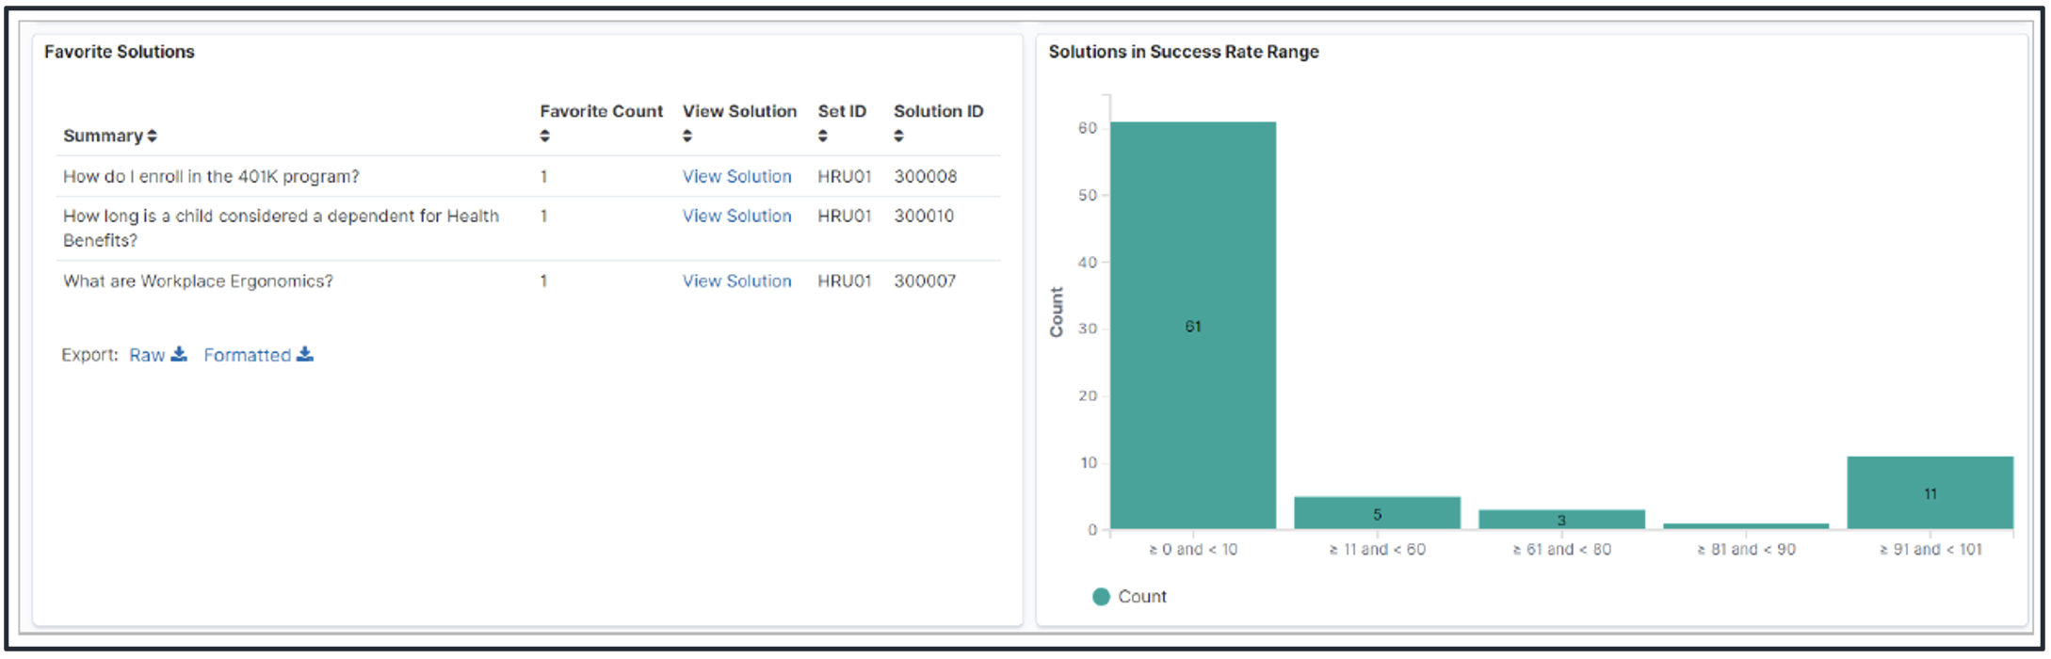Viewport: 2051px width, 659px height.
Task: Click the Solution ID sort icon
Action: coord(898,137)
